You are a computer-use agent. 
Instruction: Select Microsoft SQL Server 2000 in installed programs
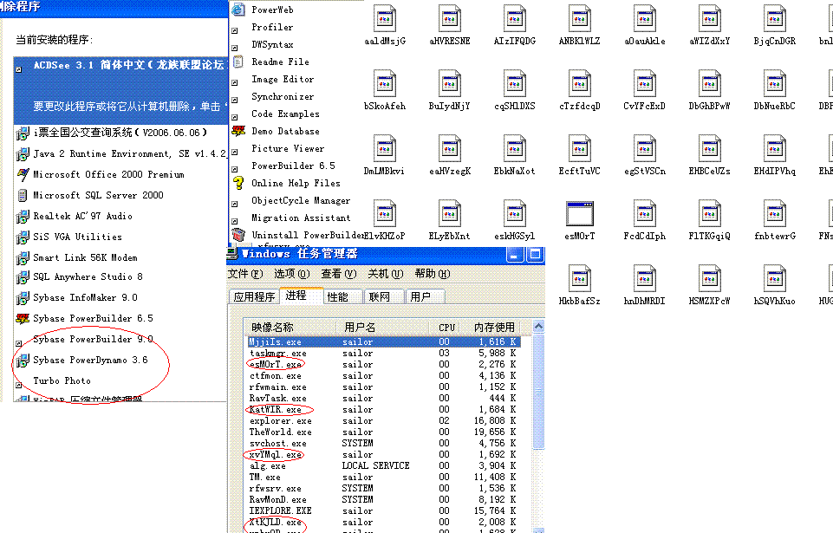pyautogui.click(x=120, y=196)
